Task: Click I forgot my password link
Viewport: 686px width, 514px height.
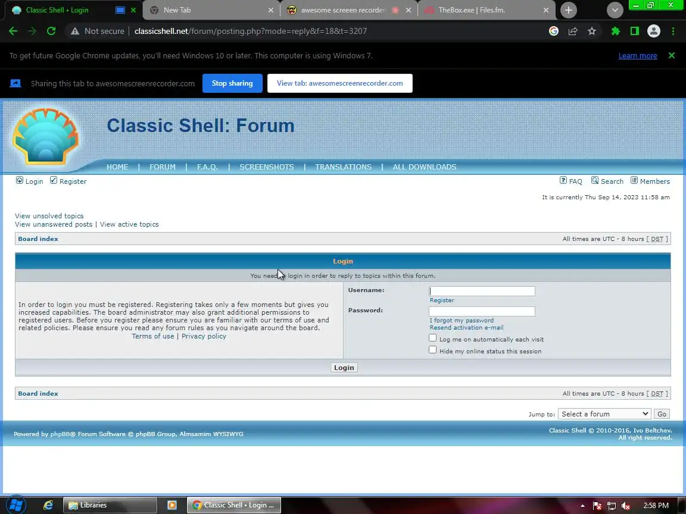Action: pos(462,321)
